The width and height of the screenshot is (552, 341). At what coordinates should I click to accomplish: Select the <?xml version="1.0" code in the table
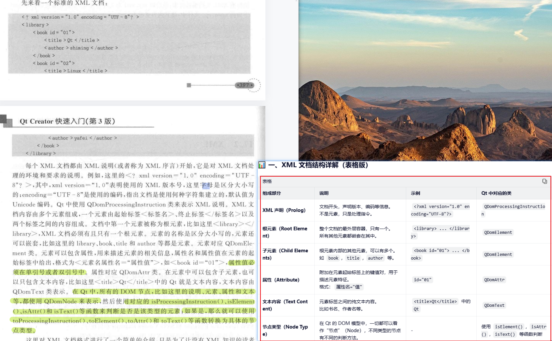[x=440, y=210]
